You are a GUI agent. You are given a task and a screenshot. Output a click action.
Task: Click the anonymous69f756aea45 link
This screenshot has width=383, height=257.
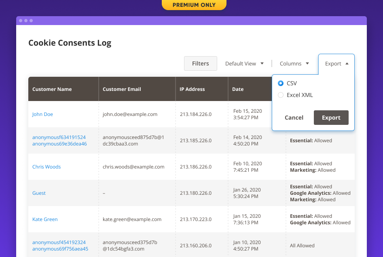(x=59, y=249)
